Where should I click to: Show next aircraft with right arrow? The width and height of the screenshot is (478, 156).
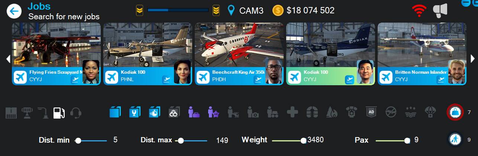click(x=473, y=59)
